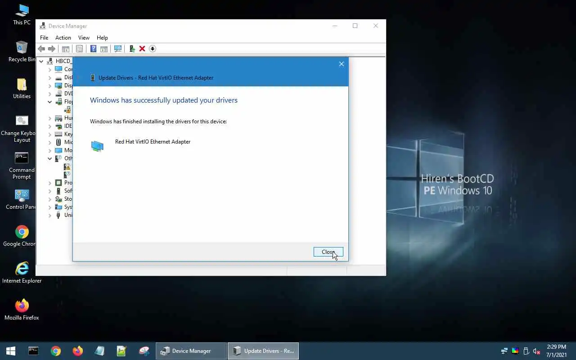This screenshot has height=360, width=576.
Task: Select the Mice category icon in tree
Action: [x=58, y=142]
